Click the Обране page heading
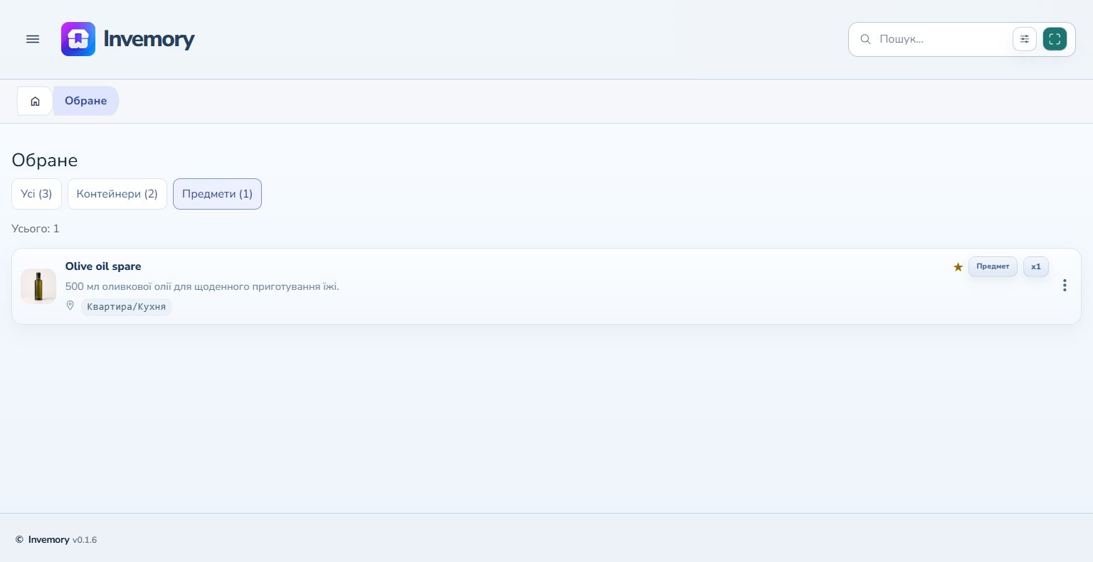 pyautogui.click(x=45, y=160)
